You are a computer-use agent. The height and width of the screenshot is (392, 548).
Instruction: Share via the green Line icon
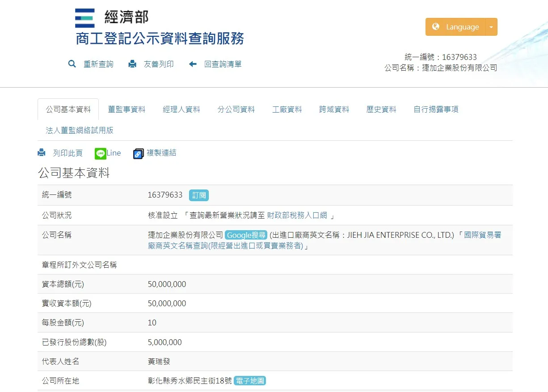pos(101,153)
